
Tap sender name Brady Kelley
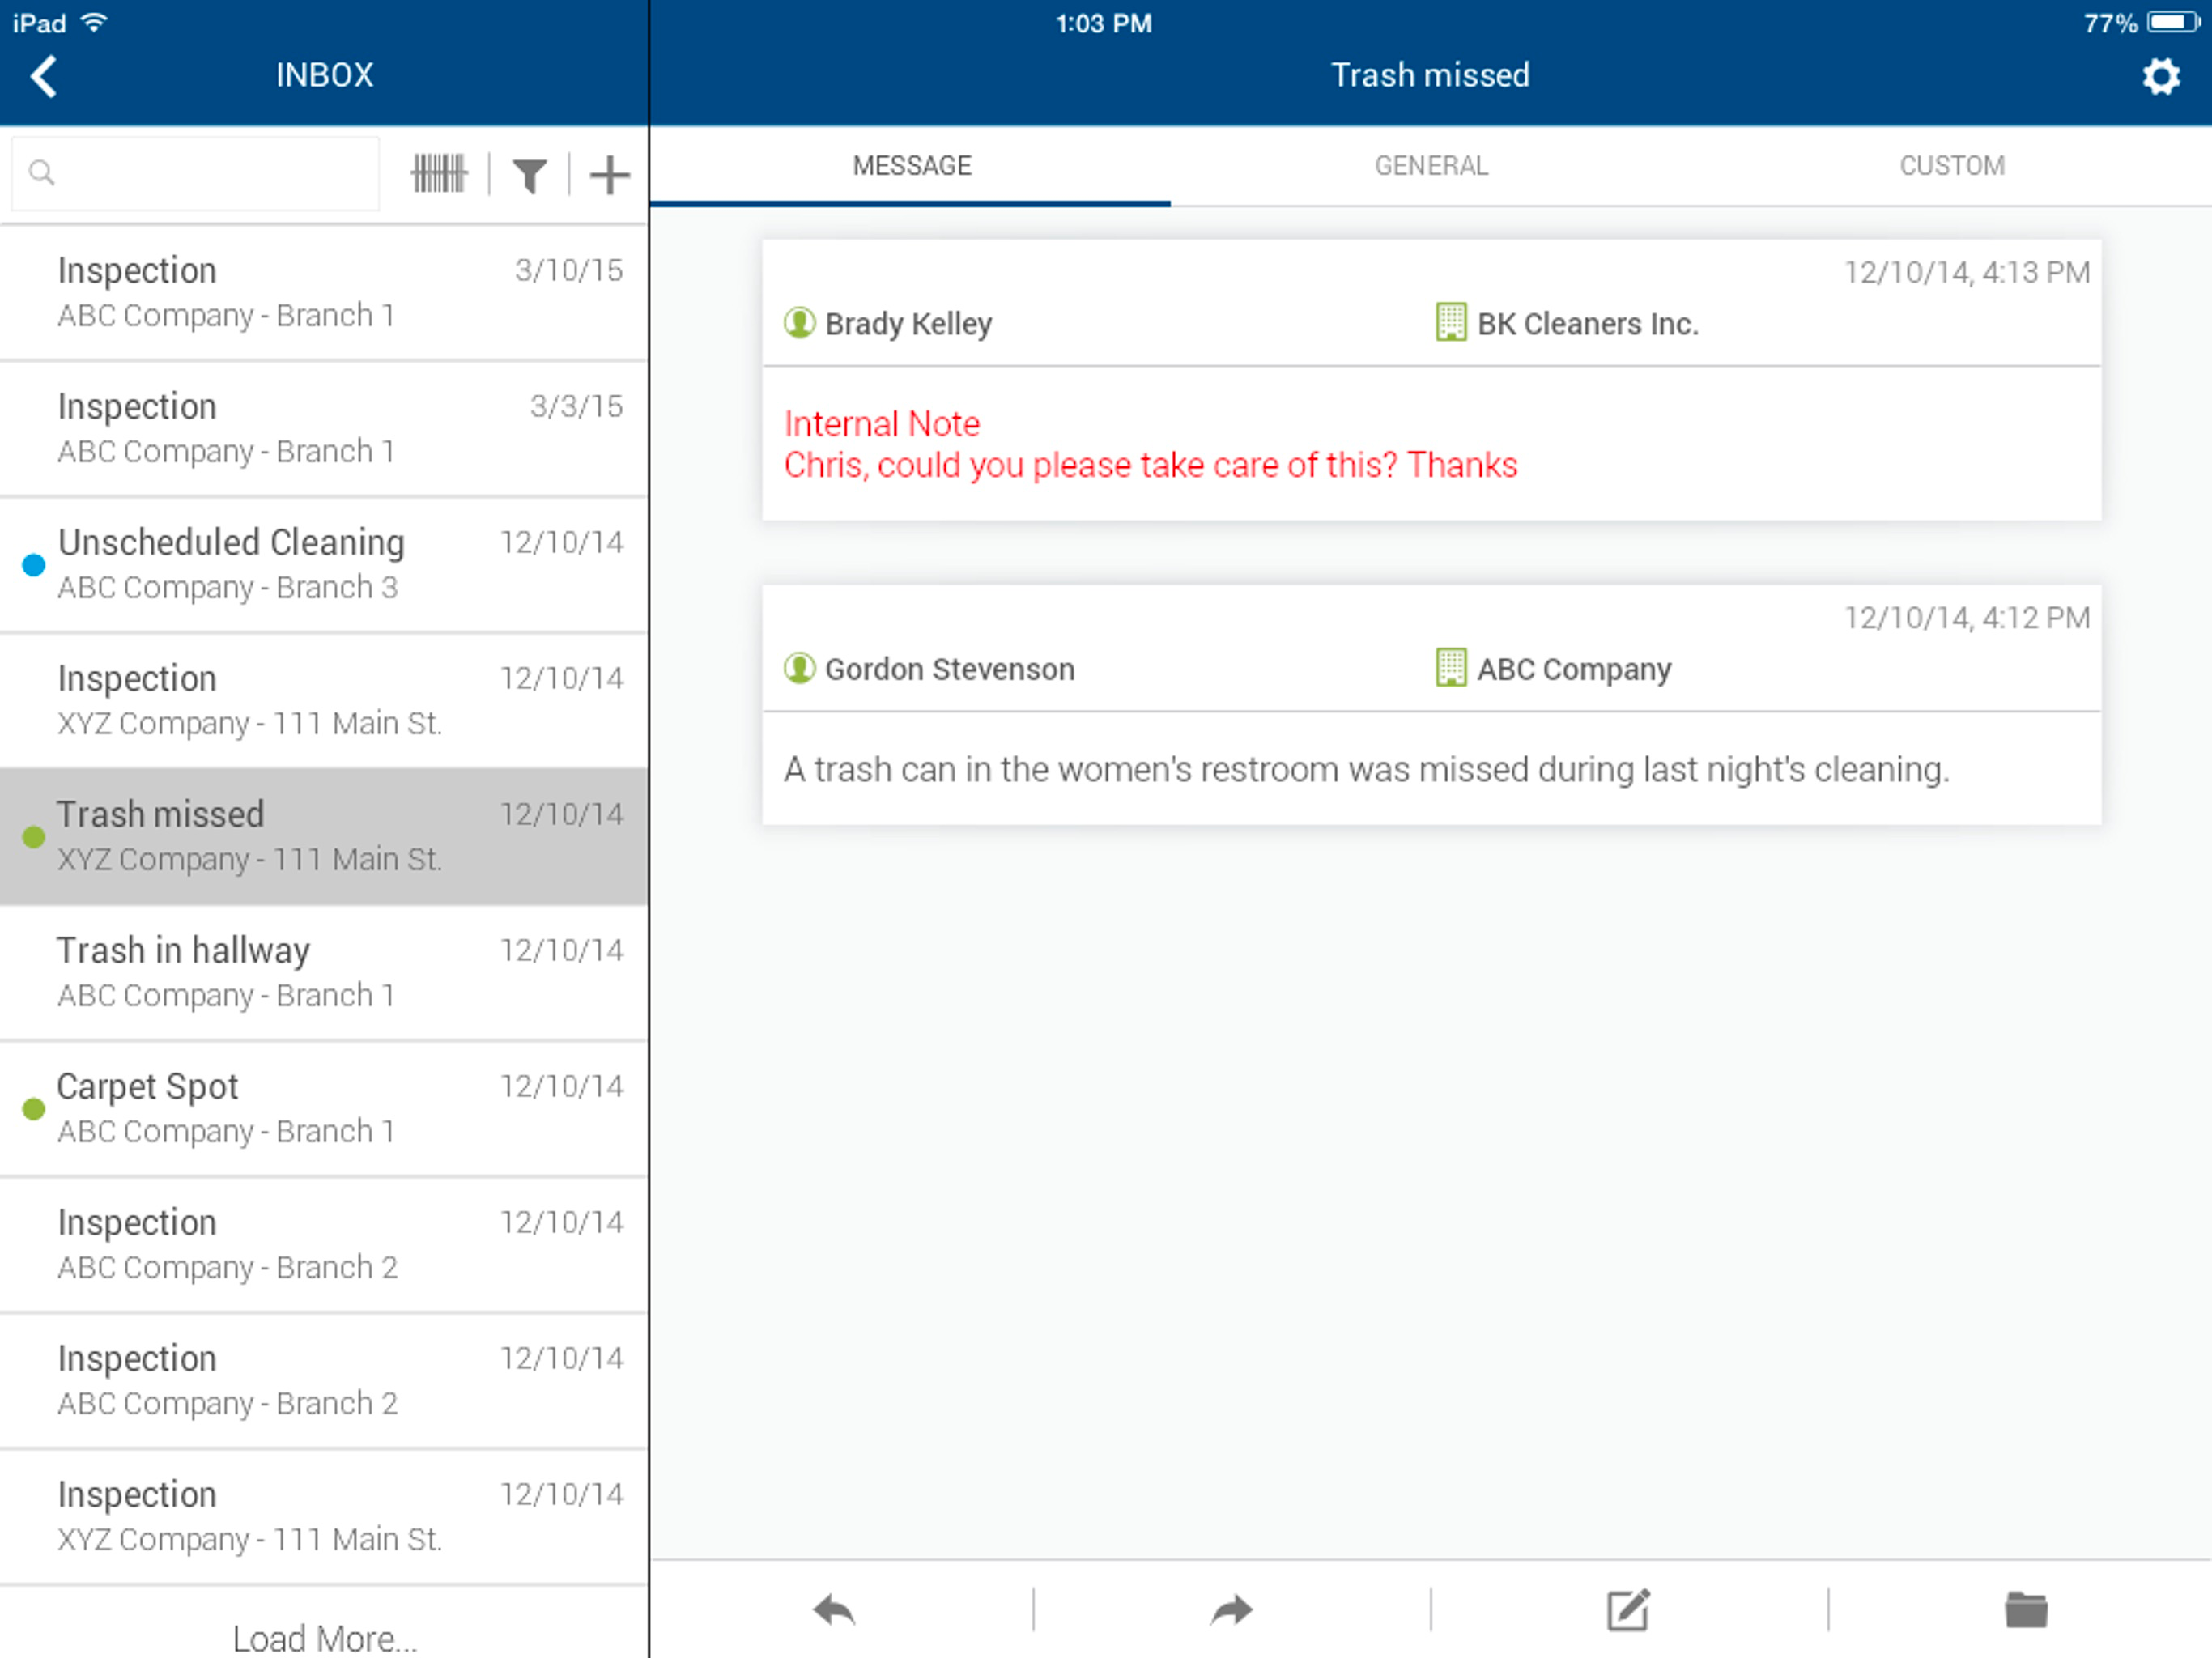908,324
